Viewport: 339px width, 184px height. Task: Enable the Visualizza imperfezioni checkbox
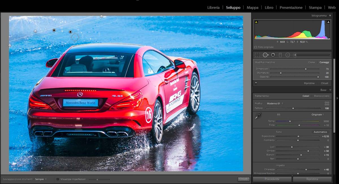pos(58,179)
